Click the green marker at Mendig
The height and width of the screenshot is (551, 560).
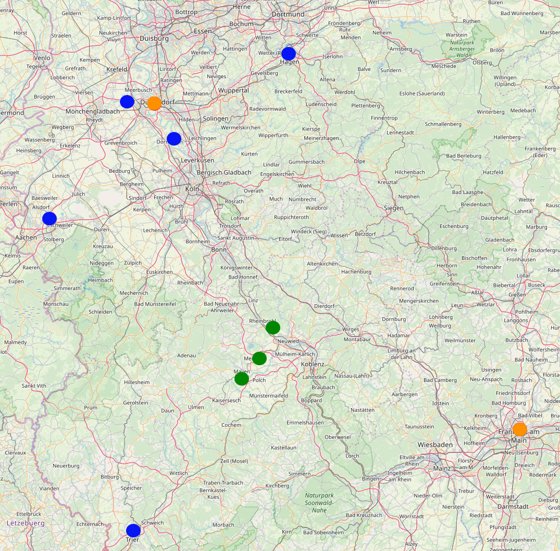[259, 358]
